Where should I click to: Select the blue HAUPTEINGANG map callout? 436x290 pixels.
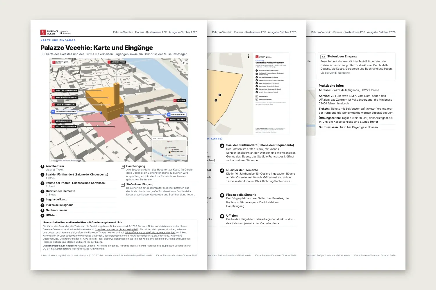[x=176, y=115]
